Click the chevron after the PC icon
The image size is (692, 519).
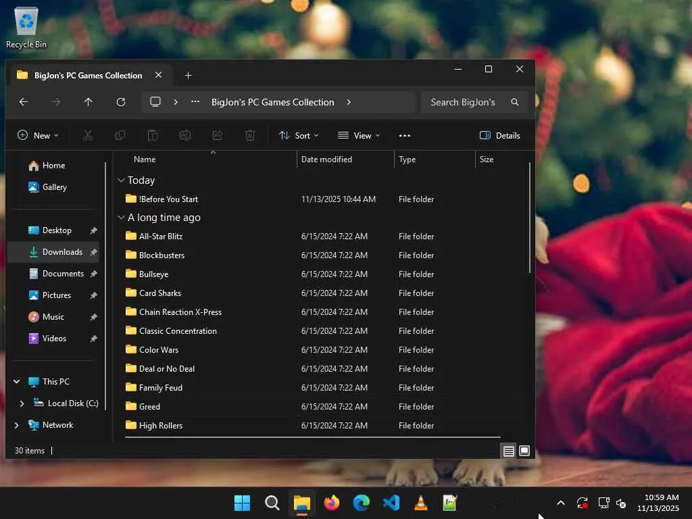point(176,102)
